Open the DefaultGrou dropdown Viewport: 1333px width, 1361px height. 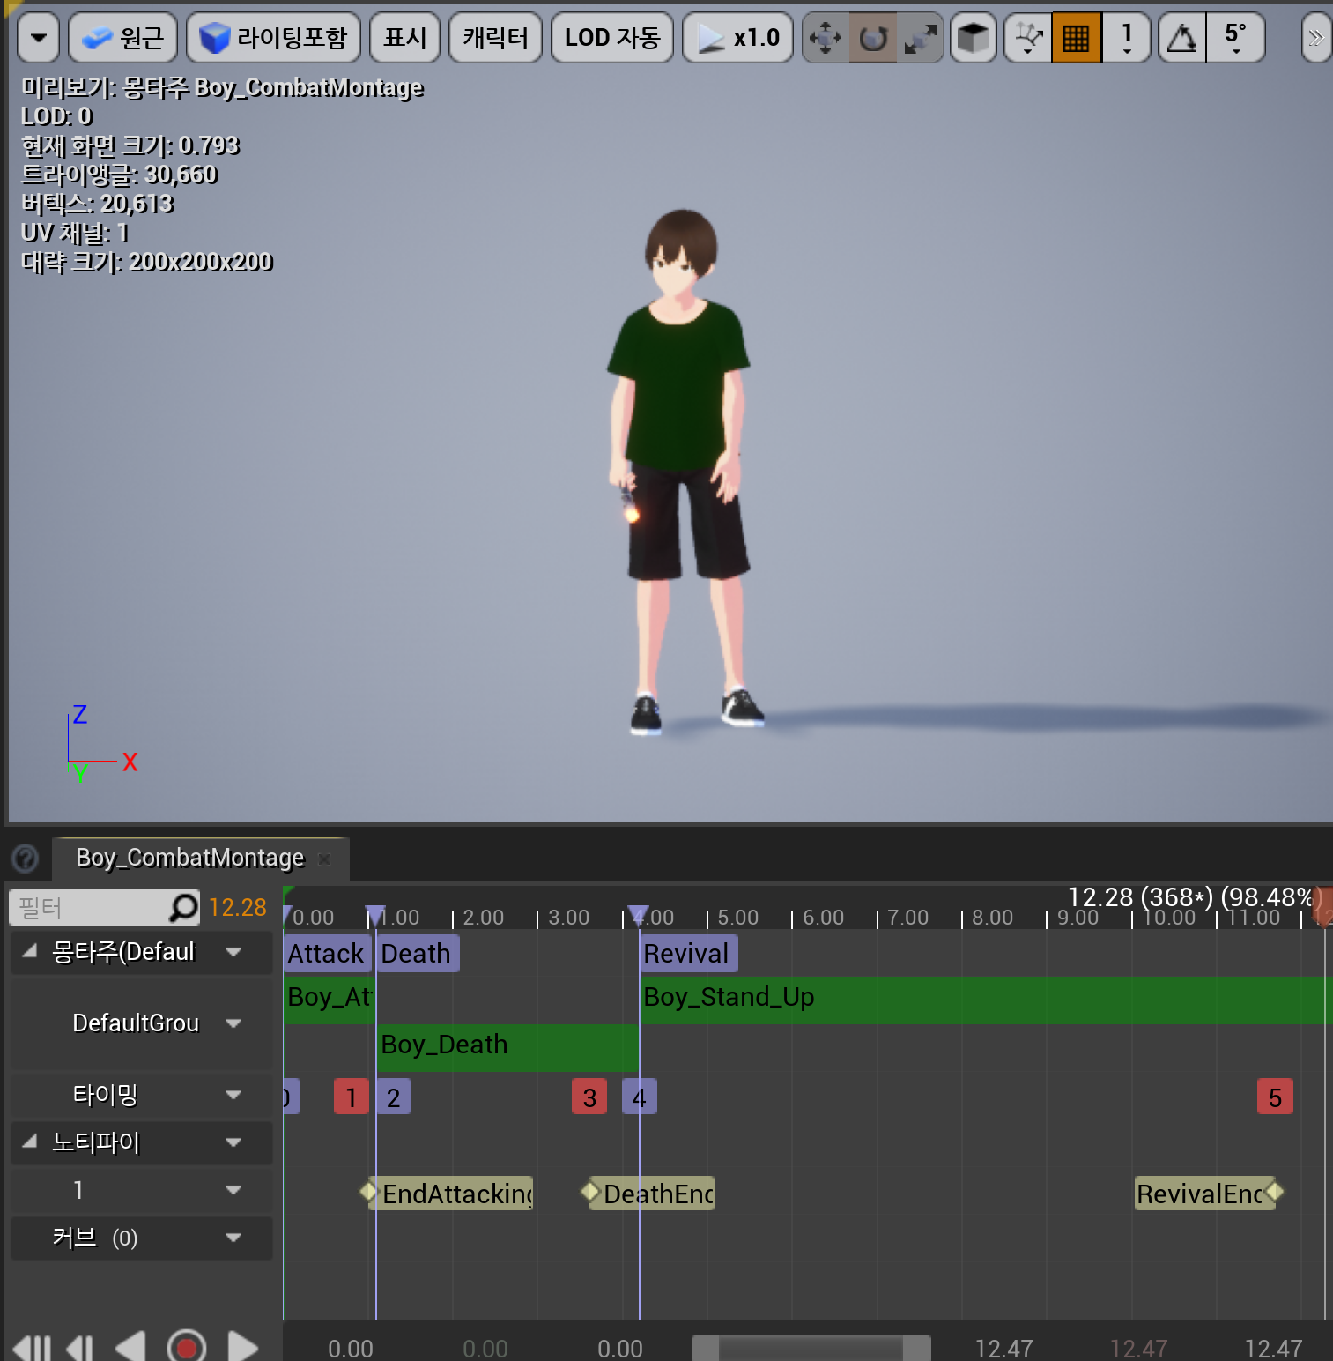[233, 1023]
